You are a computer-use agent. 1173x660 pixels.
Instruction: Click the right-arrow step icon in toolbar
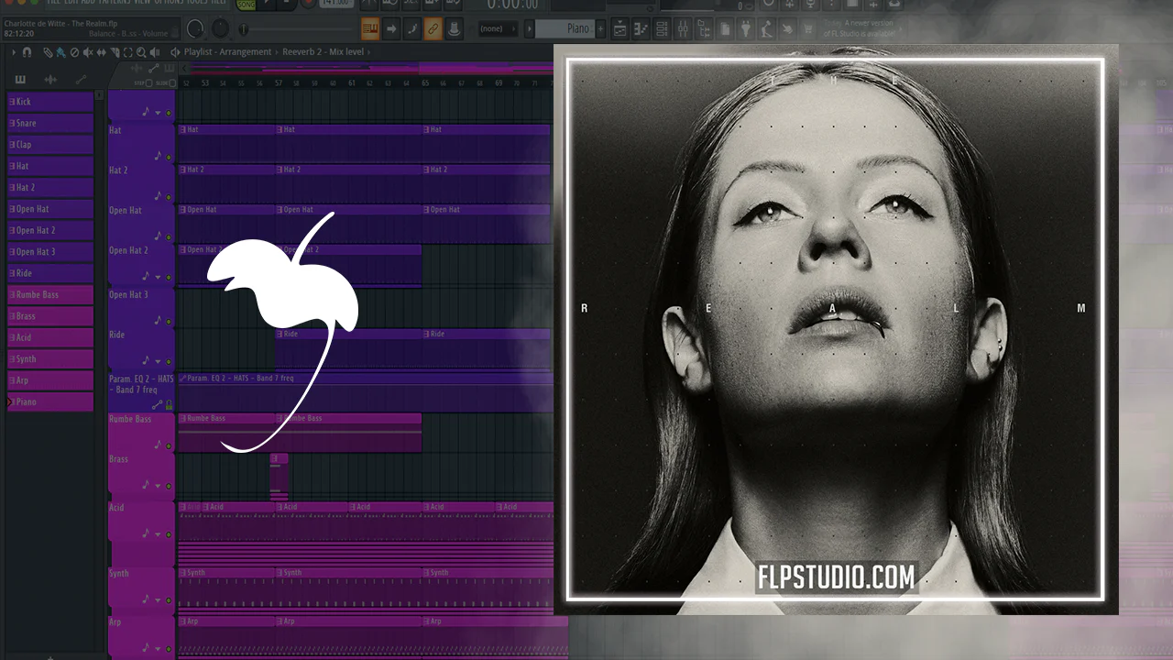[391, 29]
